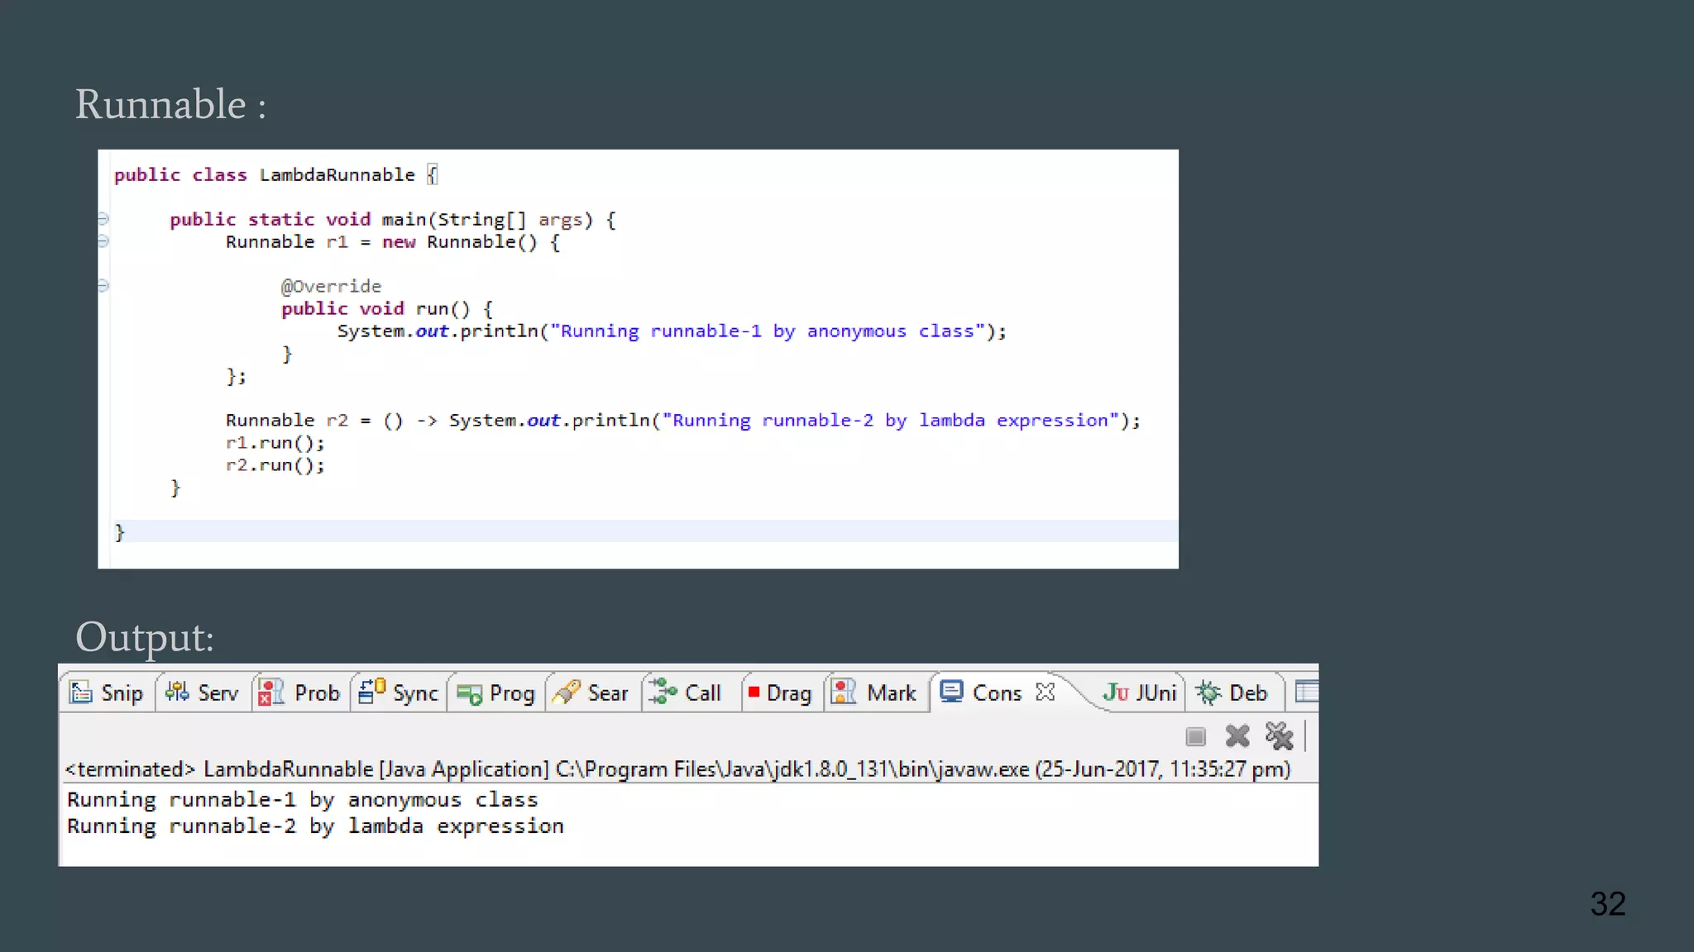Screen dimensions: 1694x952
Task: Click the Call hierarchy tab icon
Action: pos(662,693)
